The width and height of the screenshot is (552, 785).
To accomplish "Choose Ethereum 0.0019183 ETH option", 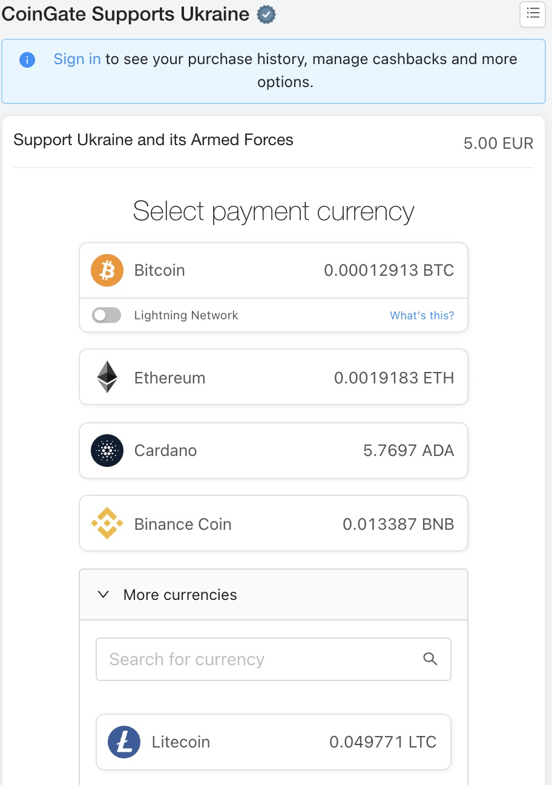I will (x=274, y=377).
